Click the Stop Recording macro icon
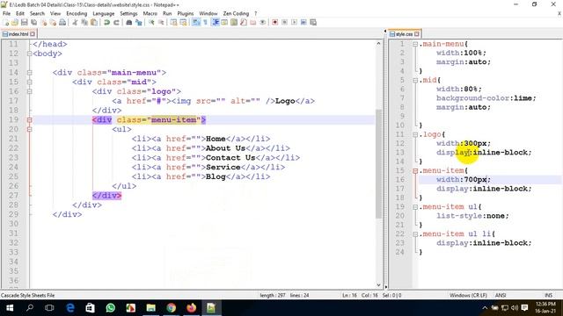This screenshot has width=563, height=316. 284,22
